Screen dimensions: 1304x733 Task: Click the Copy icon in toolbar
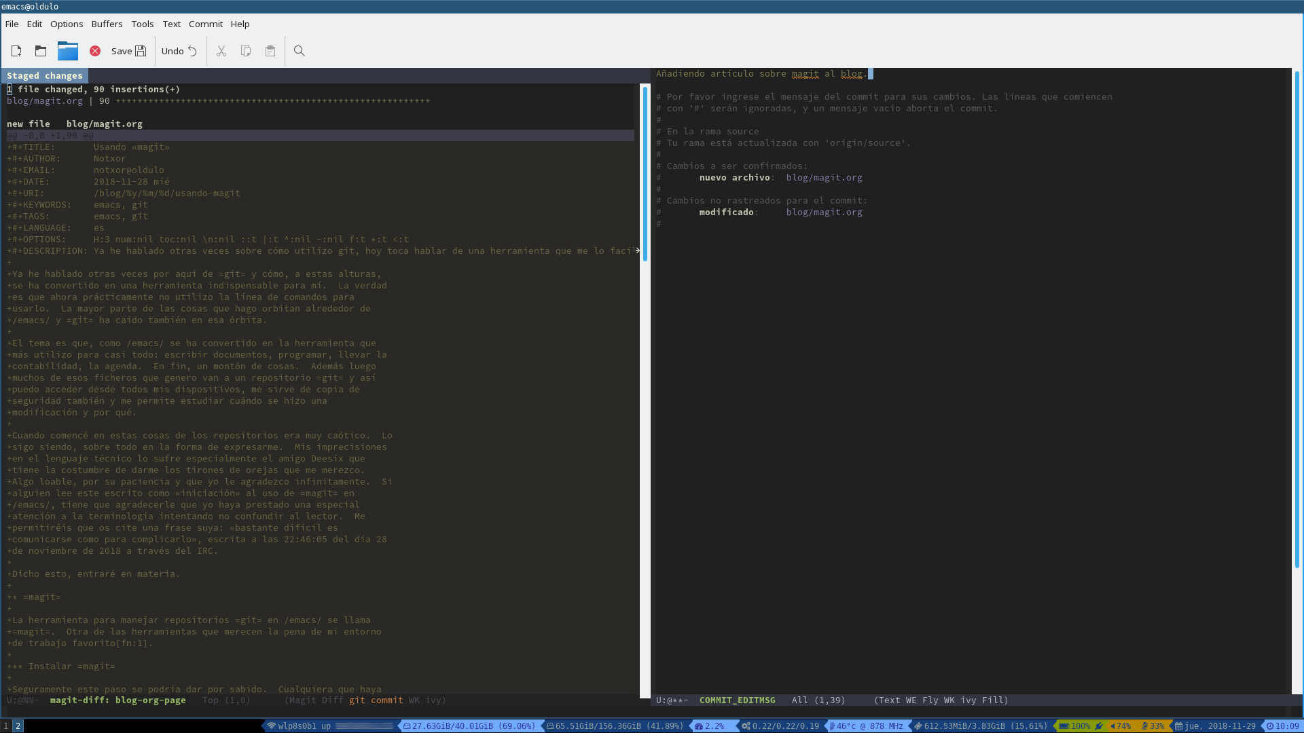246,51
